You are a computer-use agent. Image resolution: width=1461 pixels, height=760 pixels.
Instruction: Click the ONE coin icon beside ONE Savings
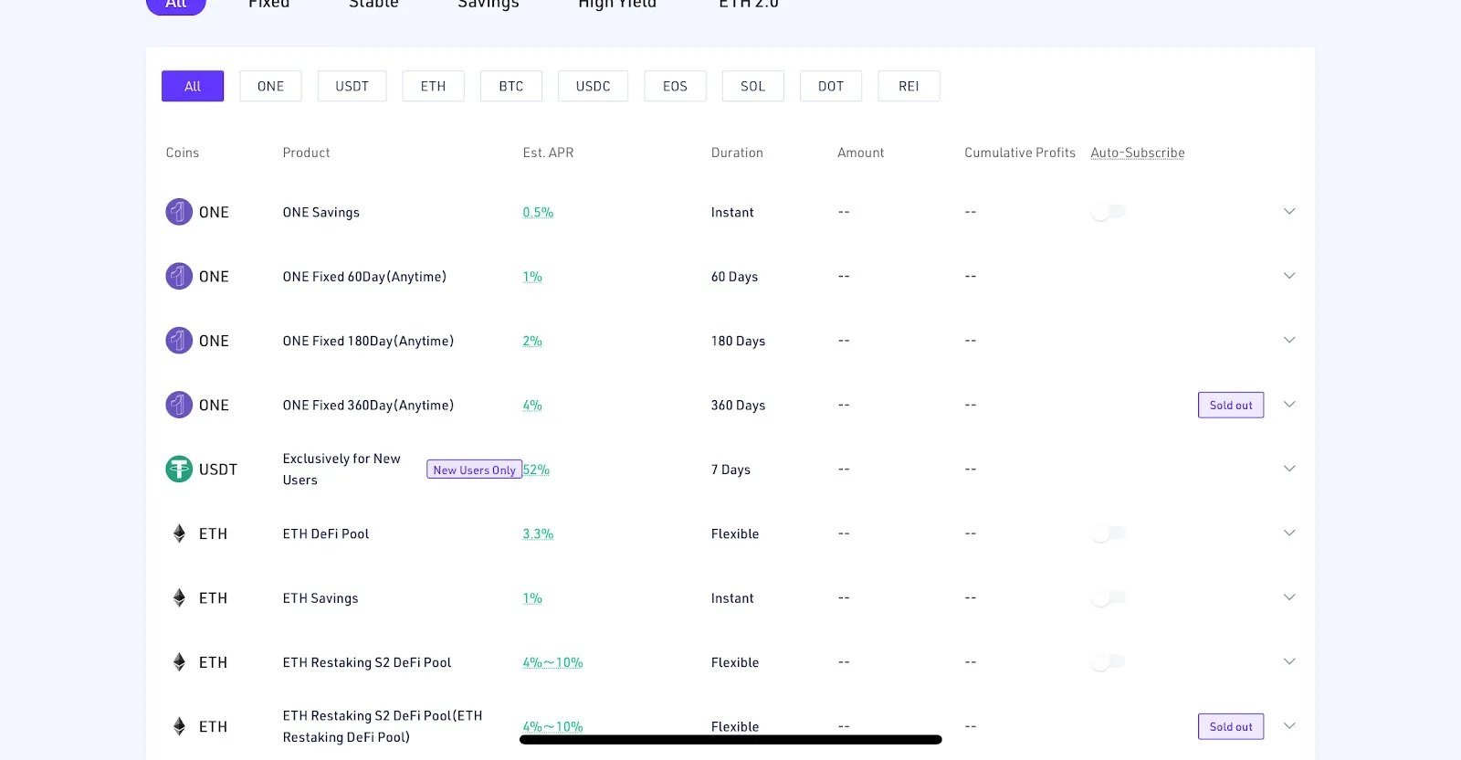point(179,212)
